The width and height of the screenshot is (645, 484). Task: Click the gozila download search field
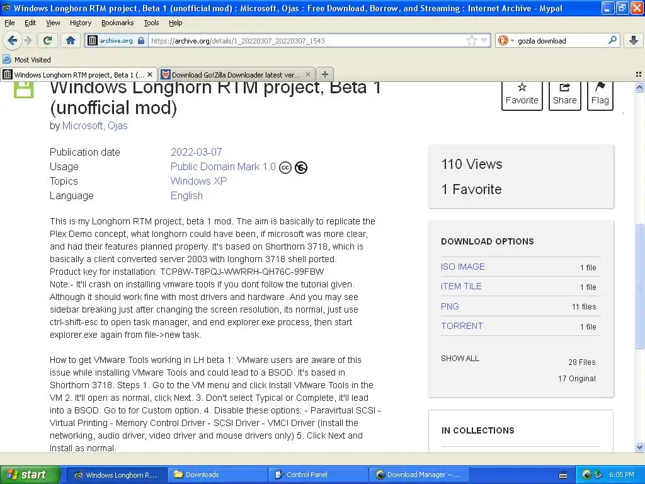pyautogui.click(x=560, y=40)
